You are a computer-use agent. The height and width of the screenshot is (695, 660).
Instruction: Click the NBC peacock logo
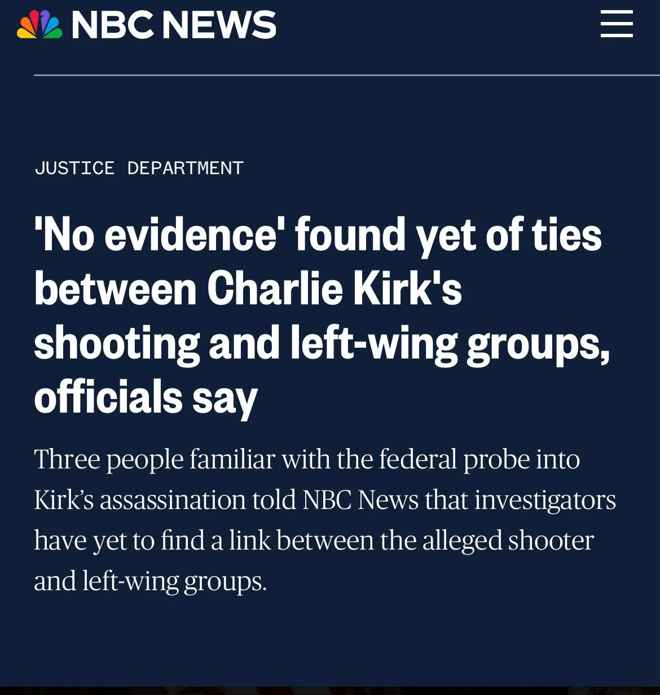(x=39, y=25)
